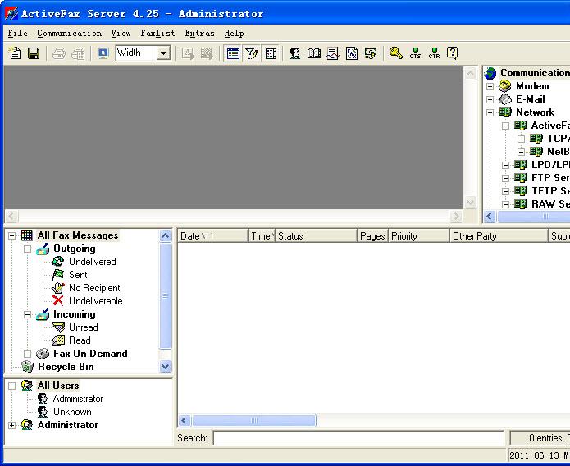Click the yellow key icon

395,53
